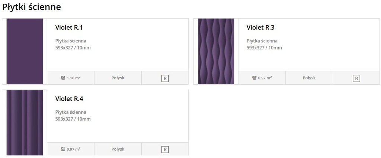Open the wavy Violet R.3 tile thumbnail
The width and height of the screenshot is (381, 158).
(216, 51)
